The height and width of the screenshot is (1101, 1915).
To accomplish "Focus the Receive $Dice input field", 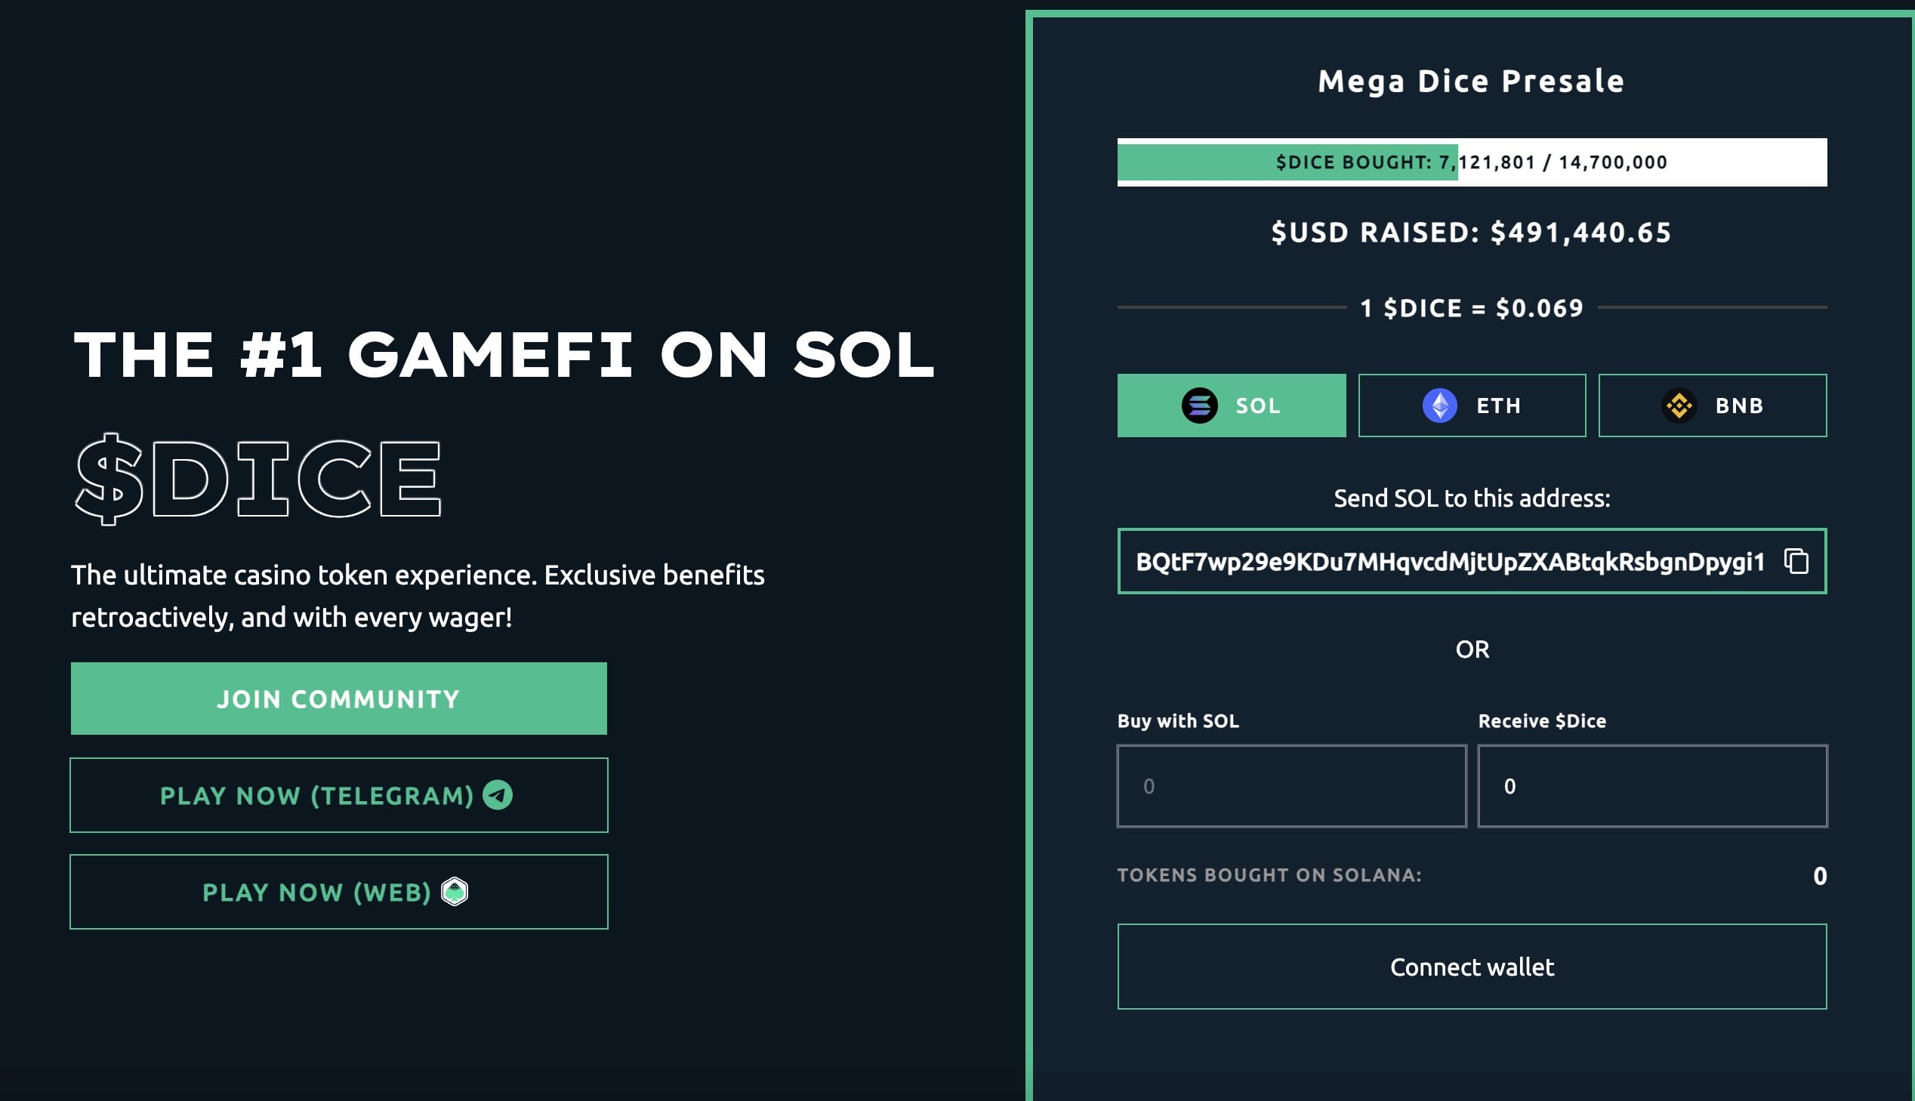I will pyautogui.click(x=1653, y=785).
